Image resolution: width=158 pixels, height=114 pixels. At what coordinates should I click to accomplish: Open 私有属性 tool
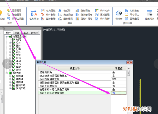coord(48,11)
